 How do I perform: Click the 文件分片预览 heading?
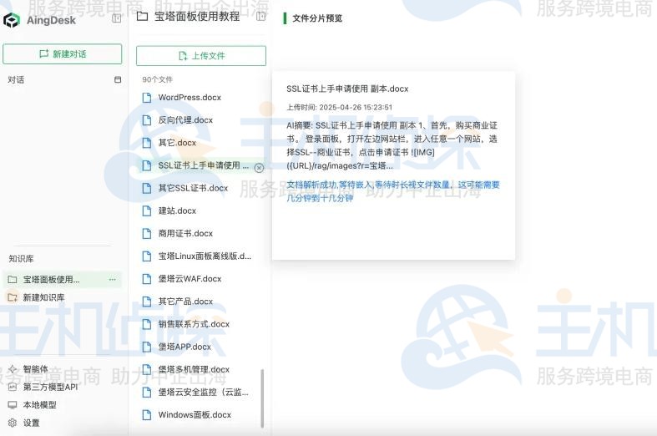coord(317,18)
